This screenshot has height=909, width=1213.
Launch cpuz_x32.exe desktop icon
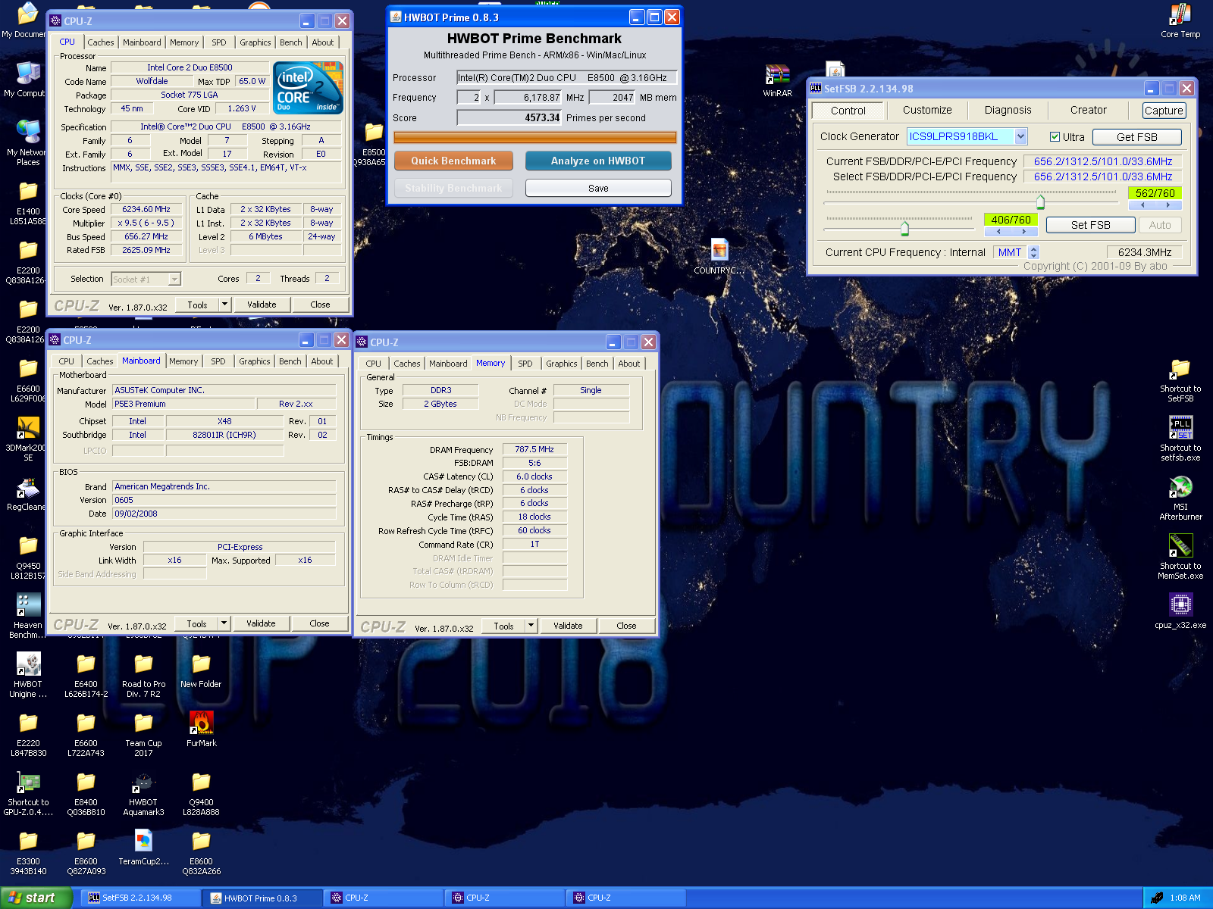pyautogui.click(x=1180, y=611)
